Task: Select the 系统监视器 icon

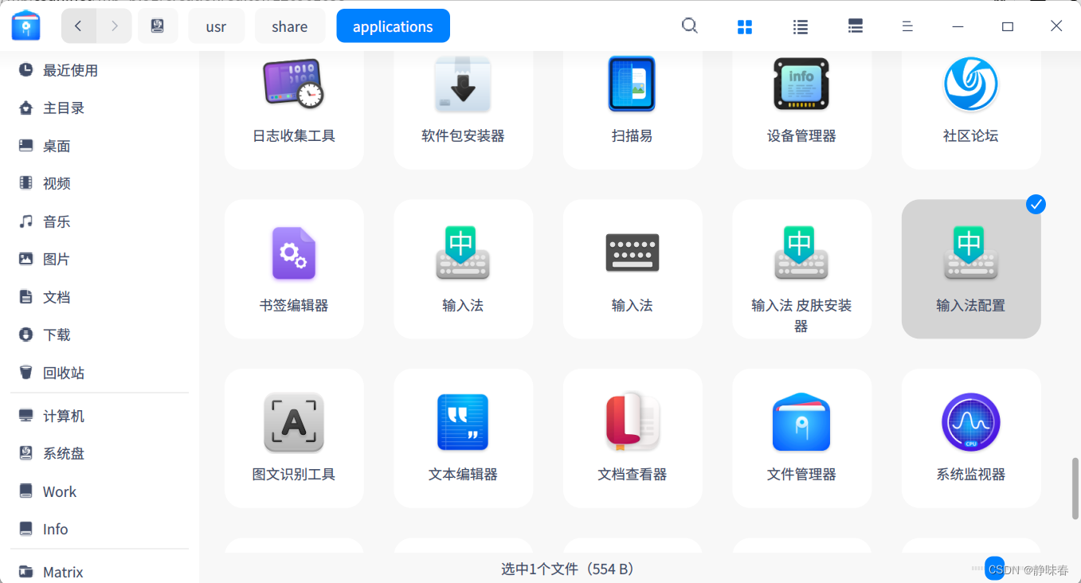Action: click(971, 422)
